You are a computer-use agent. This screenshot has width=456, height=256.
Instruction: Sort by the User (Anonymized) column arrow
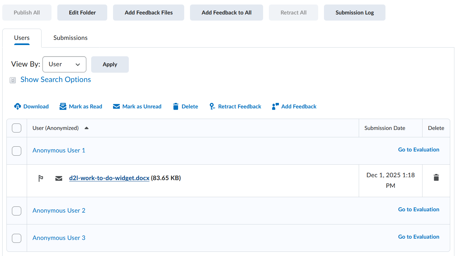pos(86,128)
